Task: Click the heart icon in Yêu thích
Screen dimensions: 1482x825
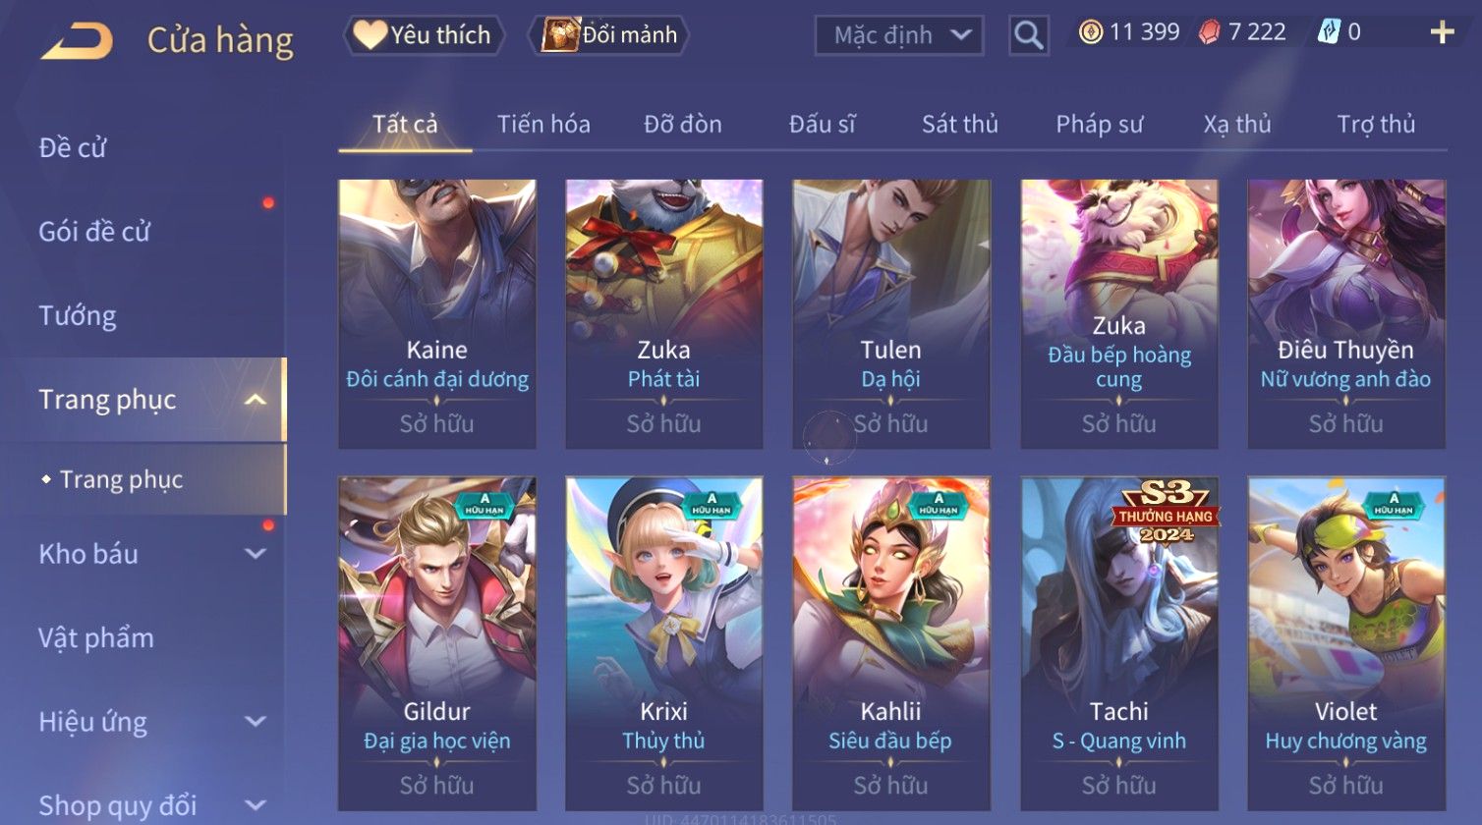Action: [370, 34]
